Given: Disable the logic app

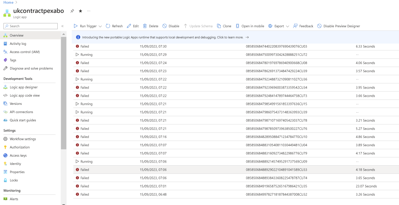Looking at the screenshot, I should pos(171,26).
